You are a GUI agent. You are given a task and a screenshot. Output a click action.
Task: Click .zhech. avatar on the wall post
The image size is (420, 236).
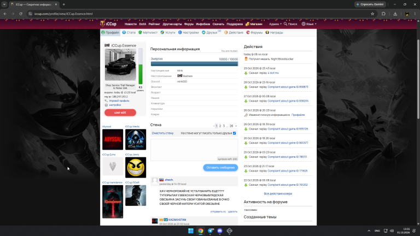pyautogui.click(x=155, y=181)
